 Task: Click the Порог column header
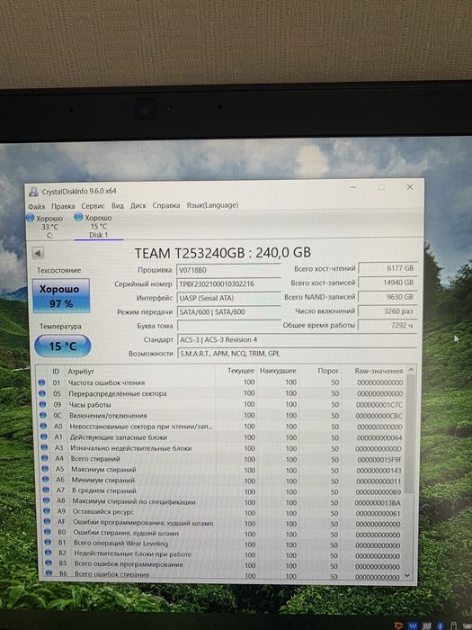click(328, 371)
